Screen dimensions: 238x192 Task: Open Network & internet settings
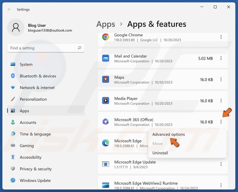pyautogui.click(x=46, y=88)
